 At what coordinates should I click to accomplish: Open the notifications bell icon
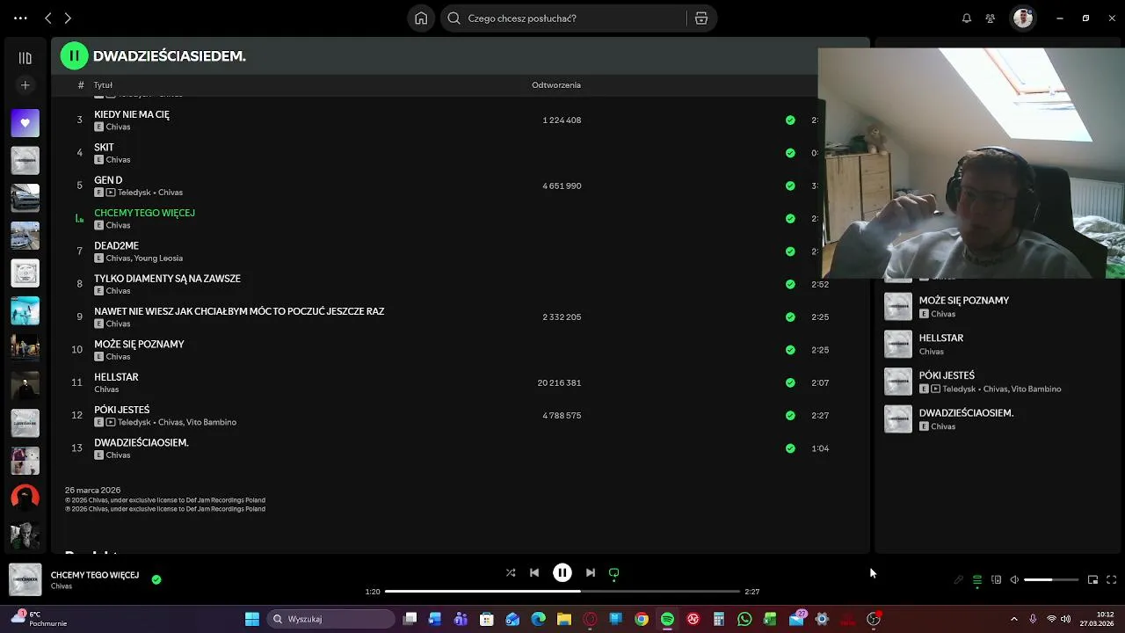967,18
